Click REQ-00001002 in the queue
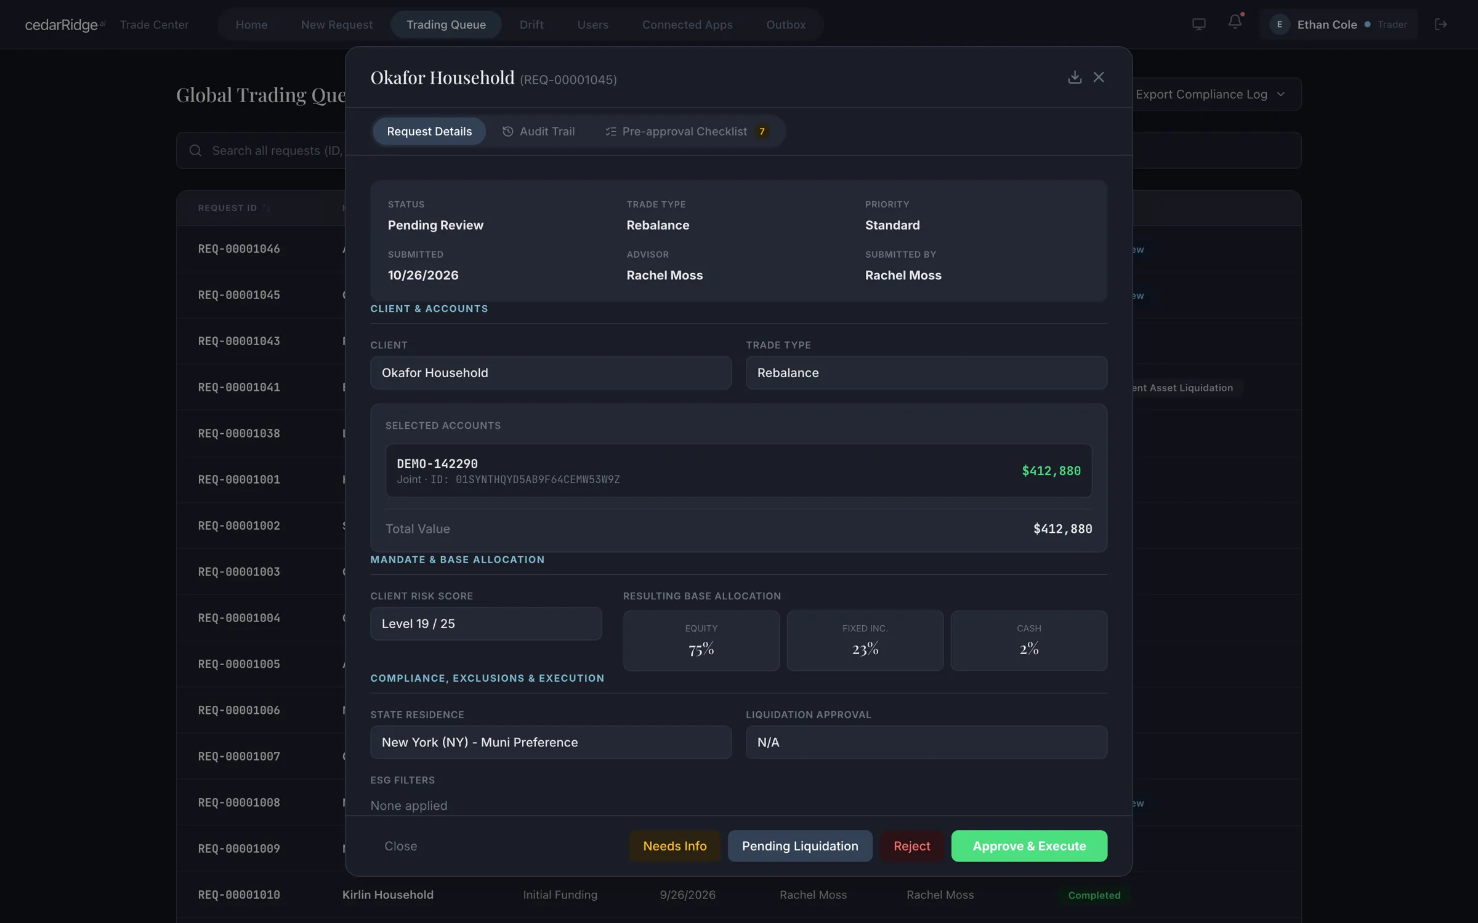1478x923 pixels. pos(239,525)
